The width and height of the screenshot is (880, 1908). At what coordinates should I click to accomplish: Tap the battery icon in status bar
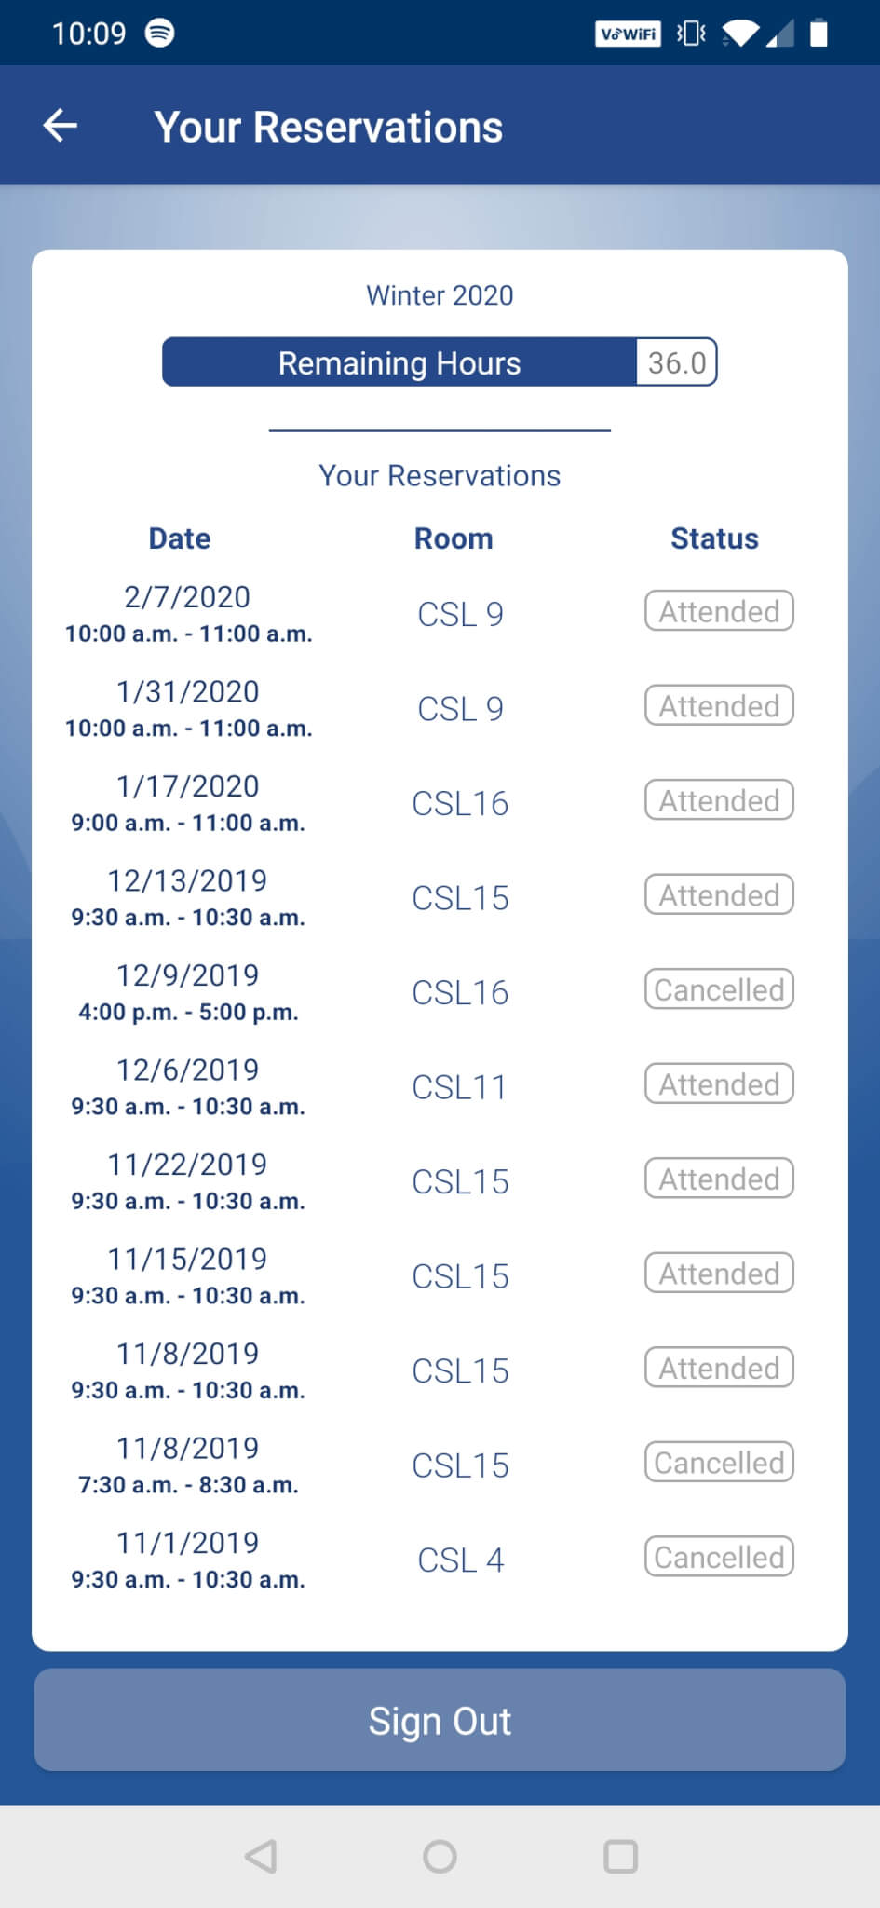tap(819, 34)
